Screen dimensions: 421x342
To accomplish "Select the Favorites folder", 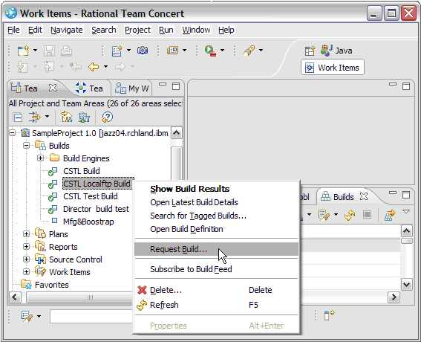I will click(x=51, y=285).
